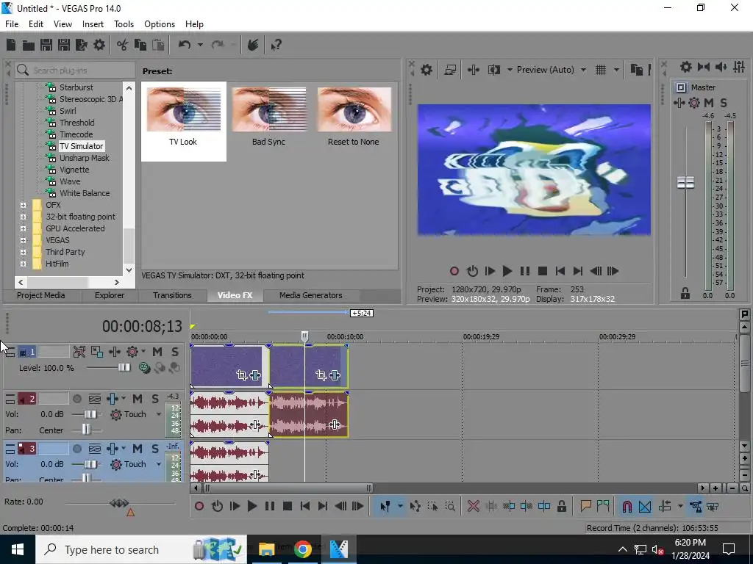
Task: Open the overlays grid dropdown arrow
Action: tap(616, 70)
